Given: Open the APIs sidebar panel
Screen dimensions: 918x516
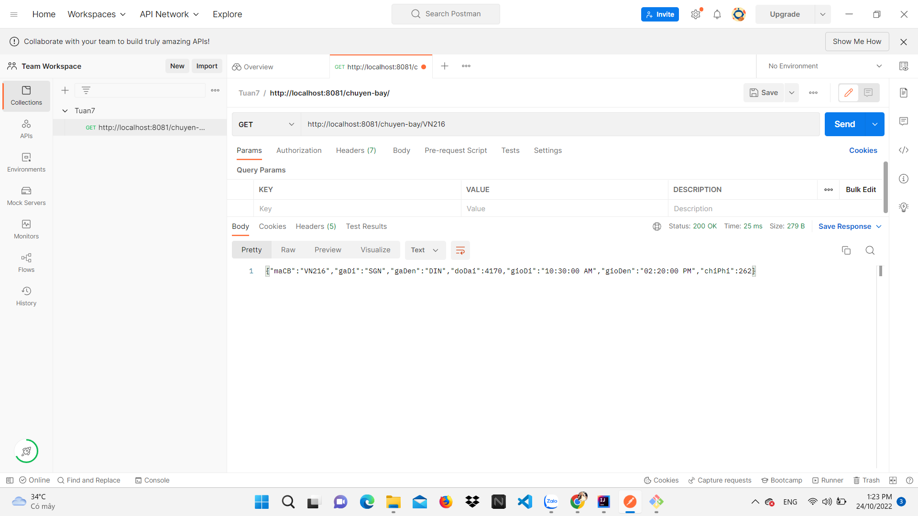Looking at the screenshot, I should coord(26,129).
